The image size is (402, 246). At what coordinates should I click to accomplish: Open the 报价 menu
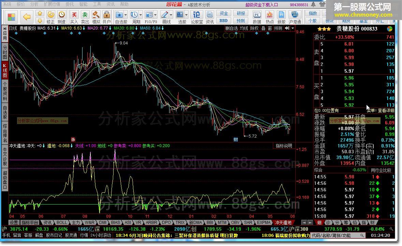tap(21, 4)
